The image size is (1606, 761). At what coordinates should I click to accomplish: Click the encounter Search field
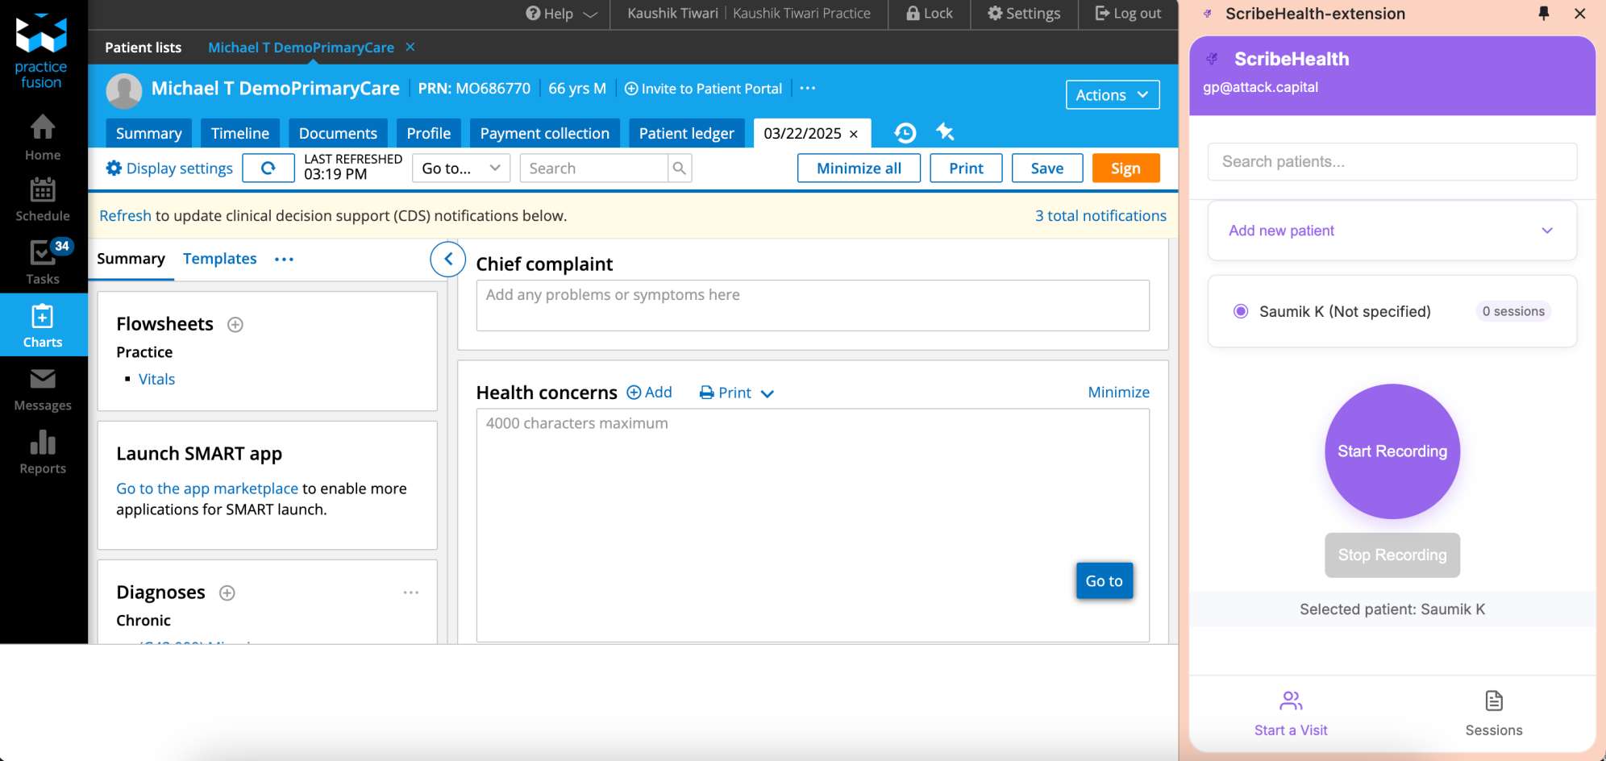click(x=594, y=168)
